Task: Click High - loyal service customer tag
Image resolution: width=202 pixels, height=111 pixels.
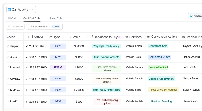Action: pyautogui.click(x=107, y=68)
